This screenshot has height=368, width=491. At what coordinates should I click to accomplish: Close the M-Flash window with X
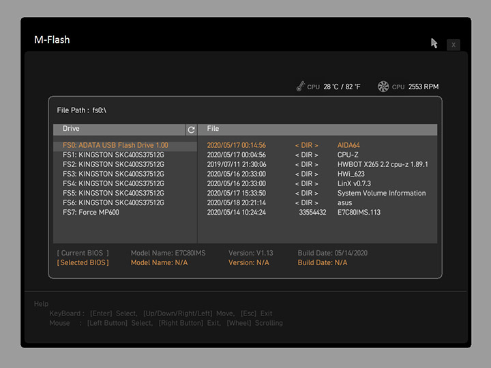tap(453, 45)
